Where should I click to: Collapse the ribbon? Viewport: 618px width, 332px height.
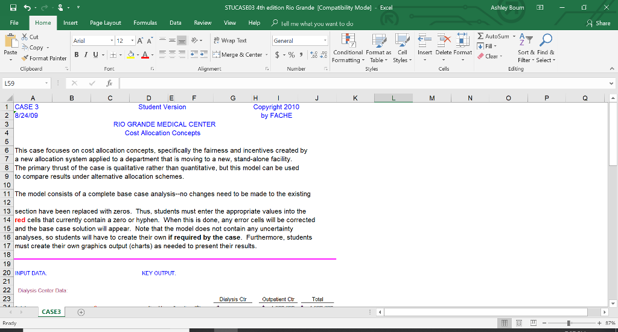(x=612, y=69)
